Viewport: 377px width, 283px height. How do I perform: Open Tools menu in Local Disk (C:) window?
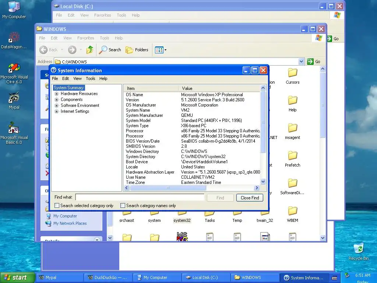pos(121,15)
